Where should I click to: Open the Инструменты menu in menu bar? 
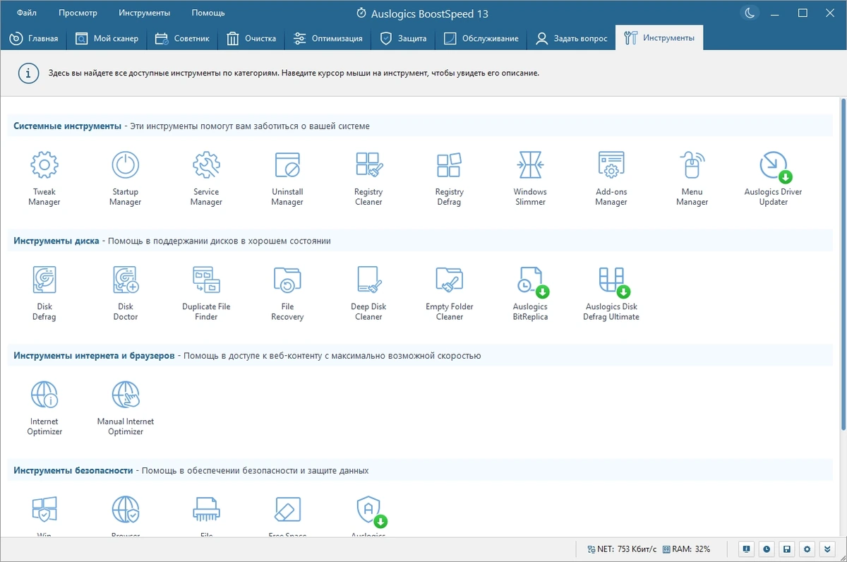(144, 13)
